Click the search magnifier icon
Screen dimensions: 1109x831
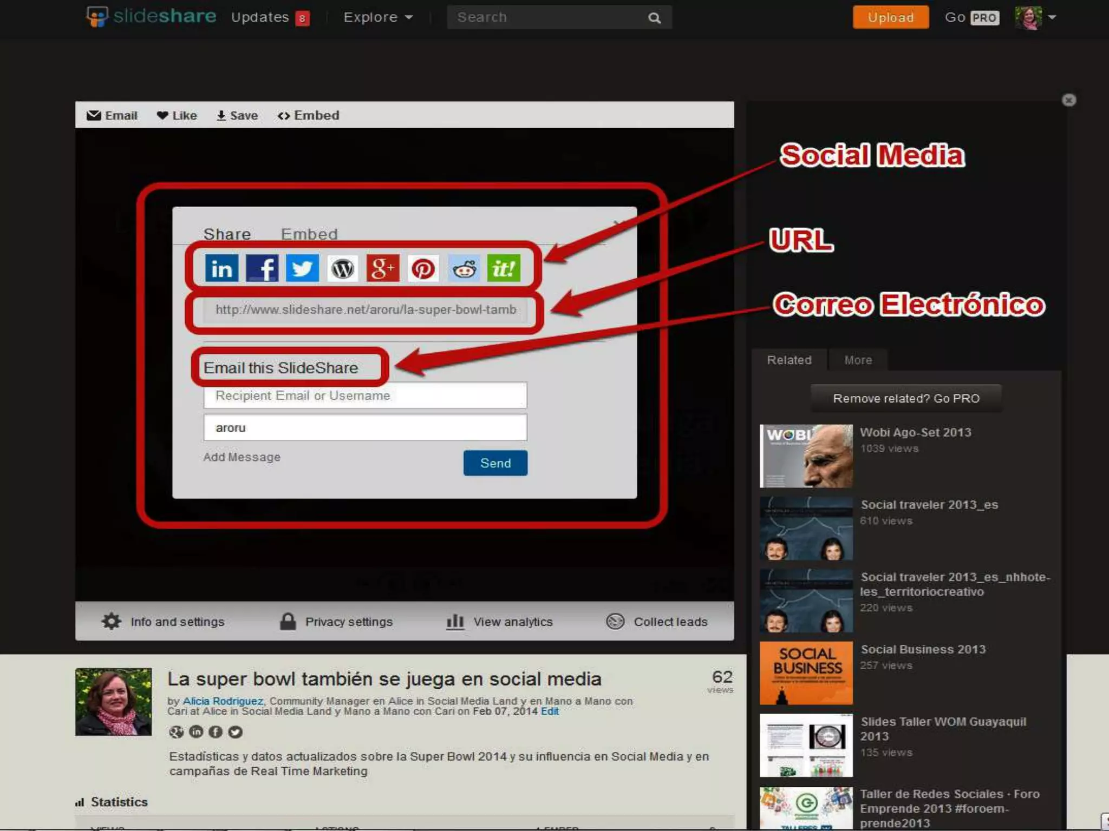coord(654,18)
